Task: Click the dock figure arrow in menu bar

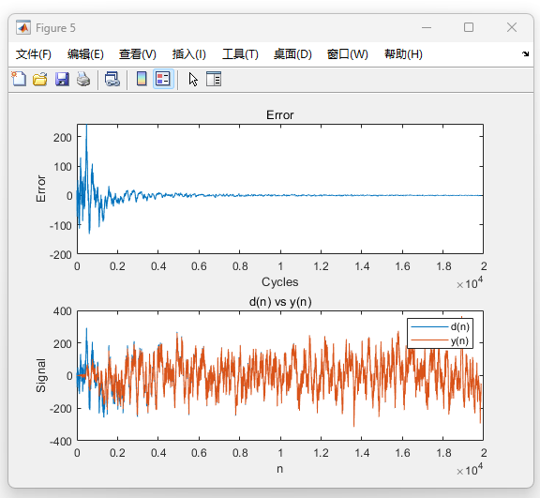Action: 525,53
